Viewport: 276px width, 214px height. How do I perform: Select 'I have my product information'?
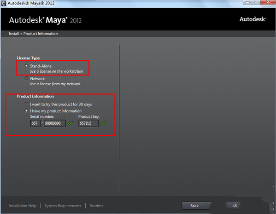click(26, 111)
